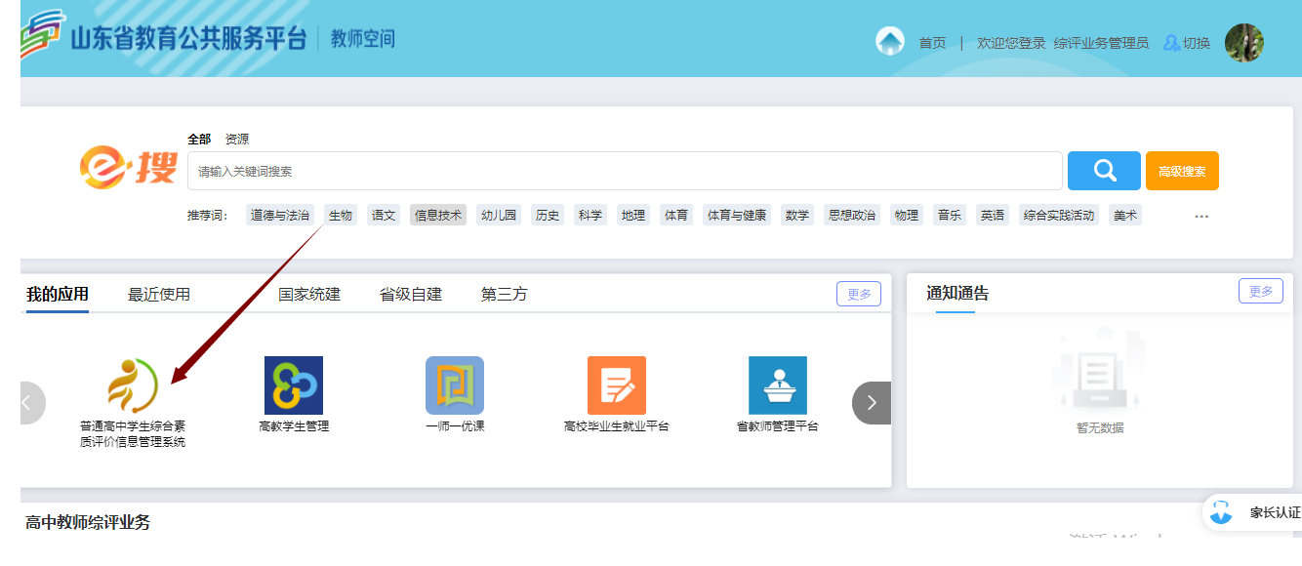Click 切换 to switch role
Viewport: 1302px width, 566px height.
[1187, 43]
